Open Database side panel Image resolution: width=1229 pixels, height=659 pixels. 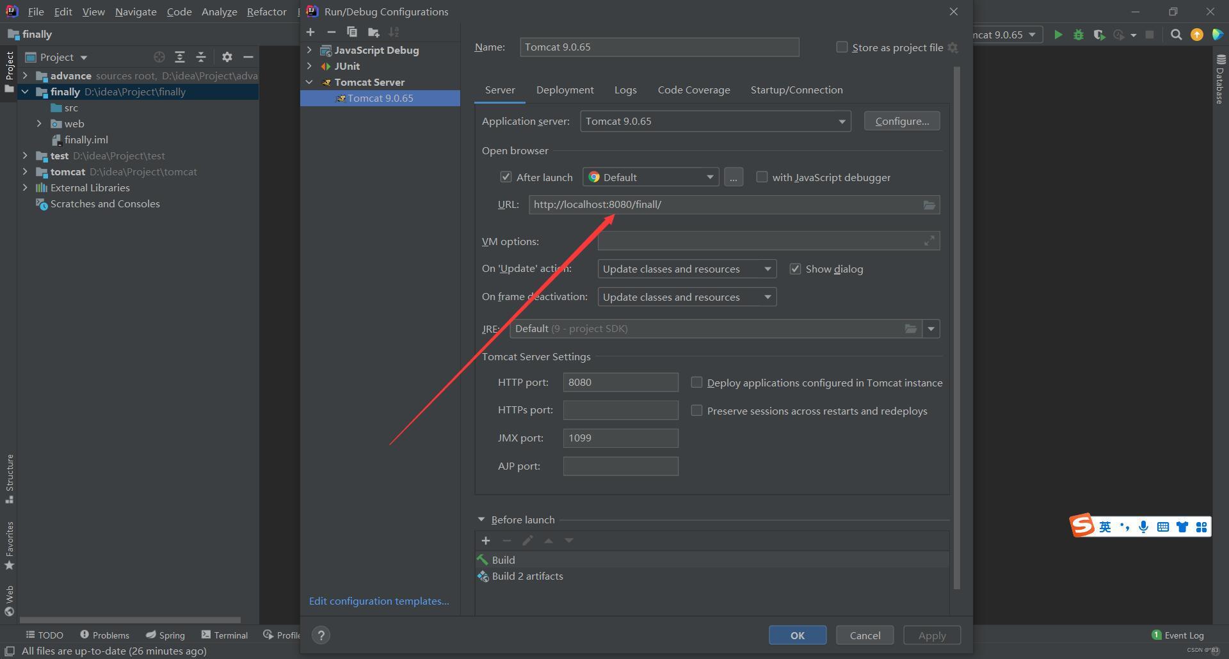coord(1220,80)
